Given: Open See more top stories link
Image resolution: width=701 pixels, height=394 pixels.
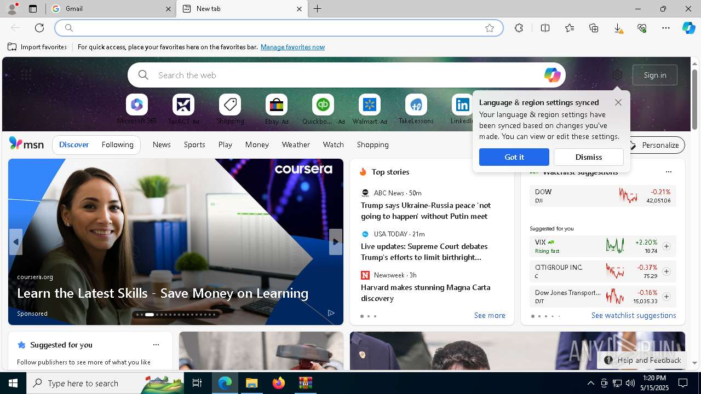Looking at the screenshot, I should tap(490, 315).
